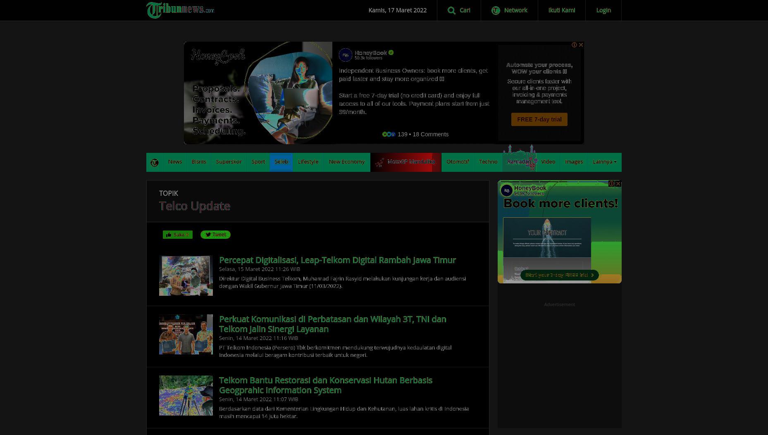Open MotoGP Mandalika section
The width and height of the screenshot is (768, 435).
point(406,162)
